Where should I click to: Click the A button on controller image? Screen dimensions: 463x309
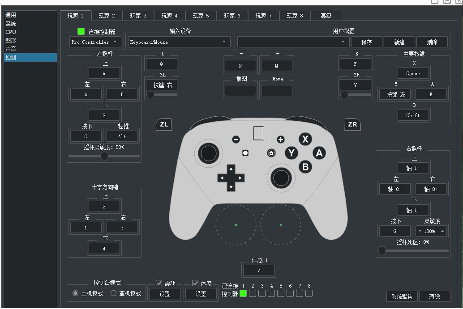[x=319, y=153]
